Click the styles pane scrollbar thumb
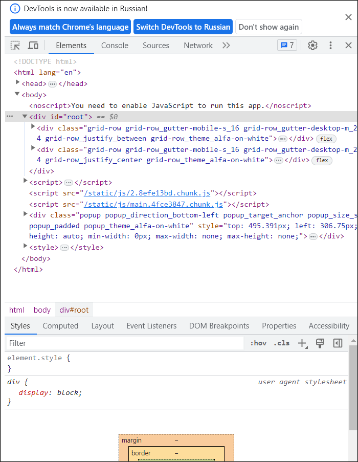The width and height of the screenshot is (358, 462). tap(353, 387)
